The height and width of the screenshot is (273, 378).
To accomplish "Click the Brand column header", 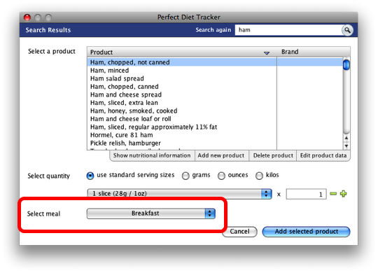I will (x=314, y=52).
